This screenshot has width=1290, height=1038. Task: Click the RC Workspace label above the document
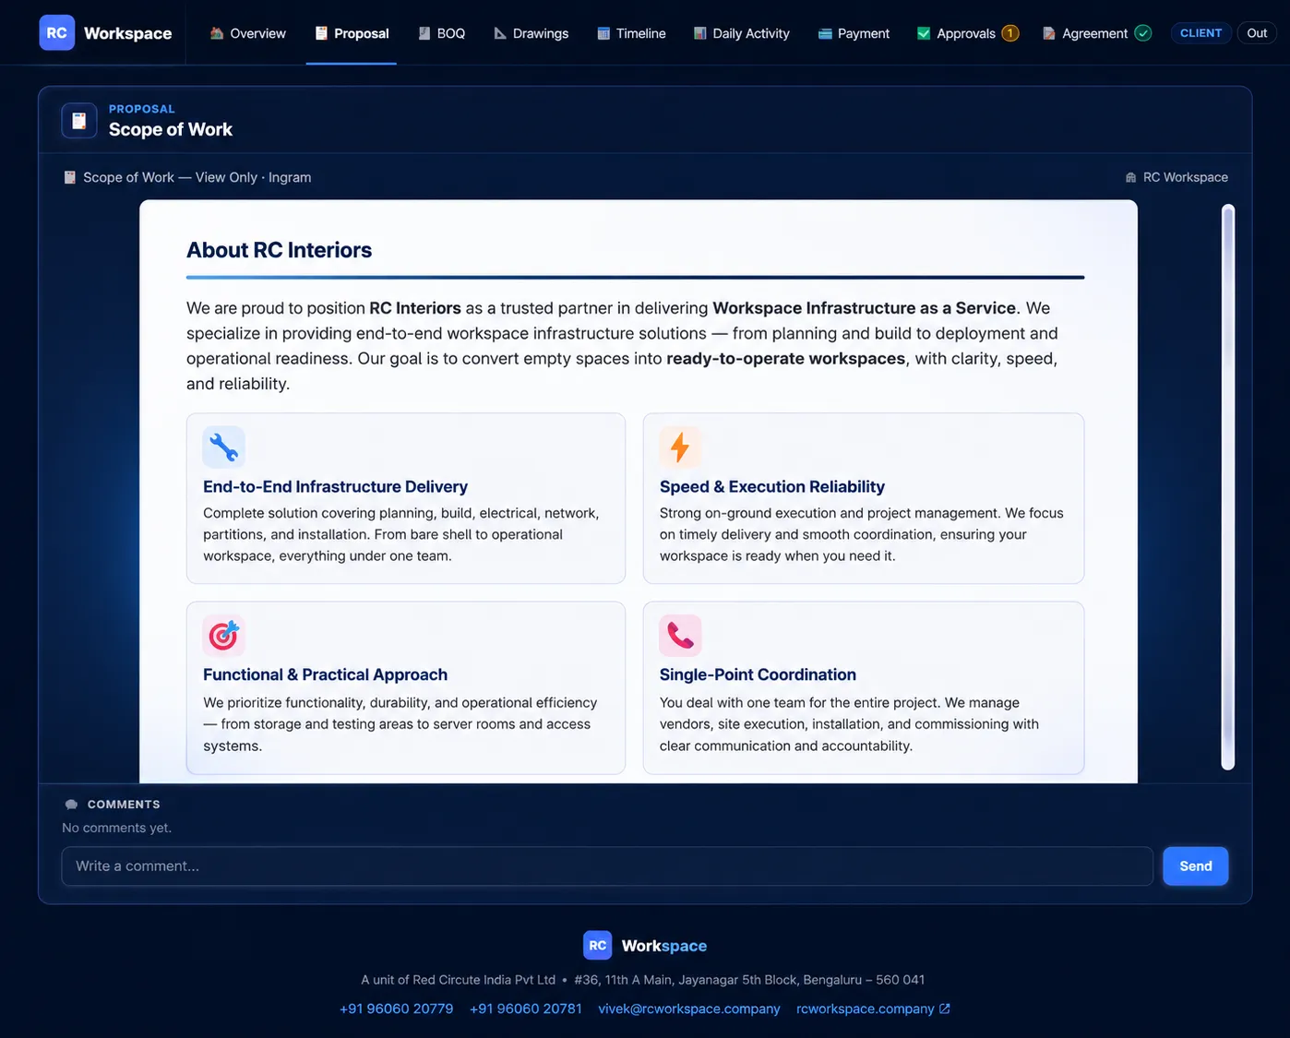coord(1185,177)
